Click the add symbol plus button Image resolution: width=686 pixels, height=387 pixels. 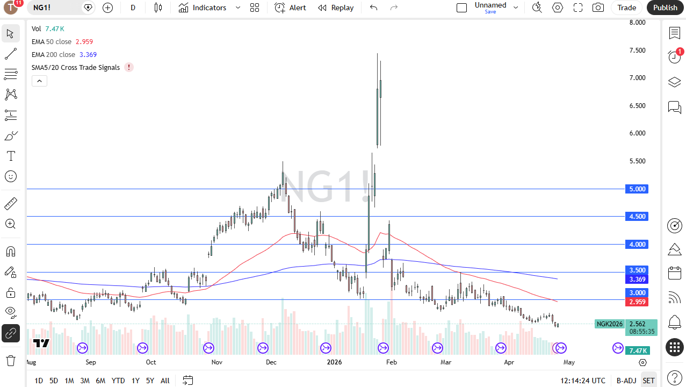[107, 8]
